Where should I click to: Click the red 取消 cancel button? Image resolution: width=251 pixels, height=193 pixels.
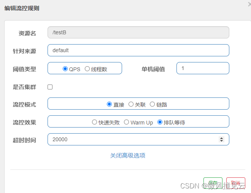pyautogui.click(x=236, y=183)
